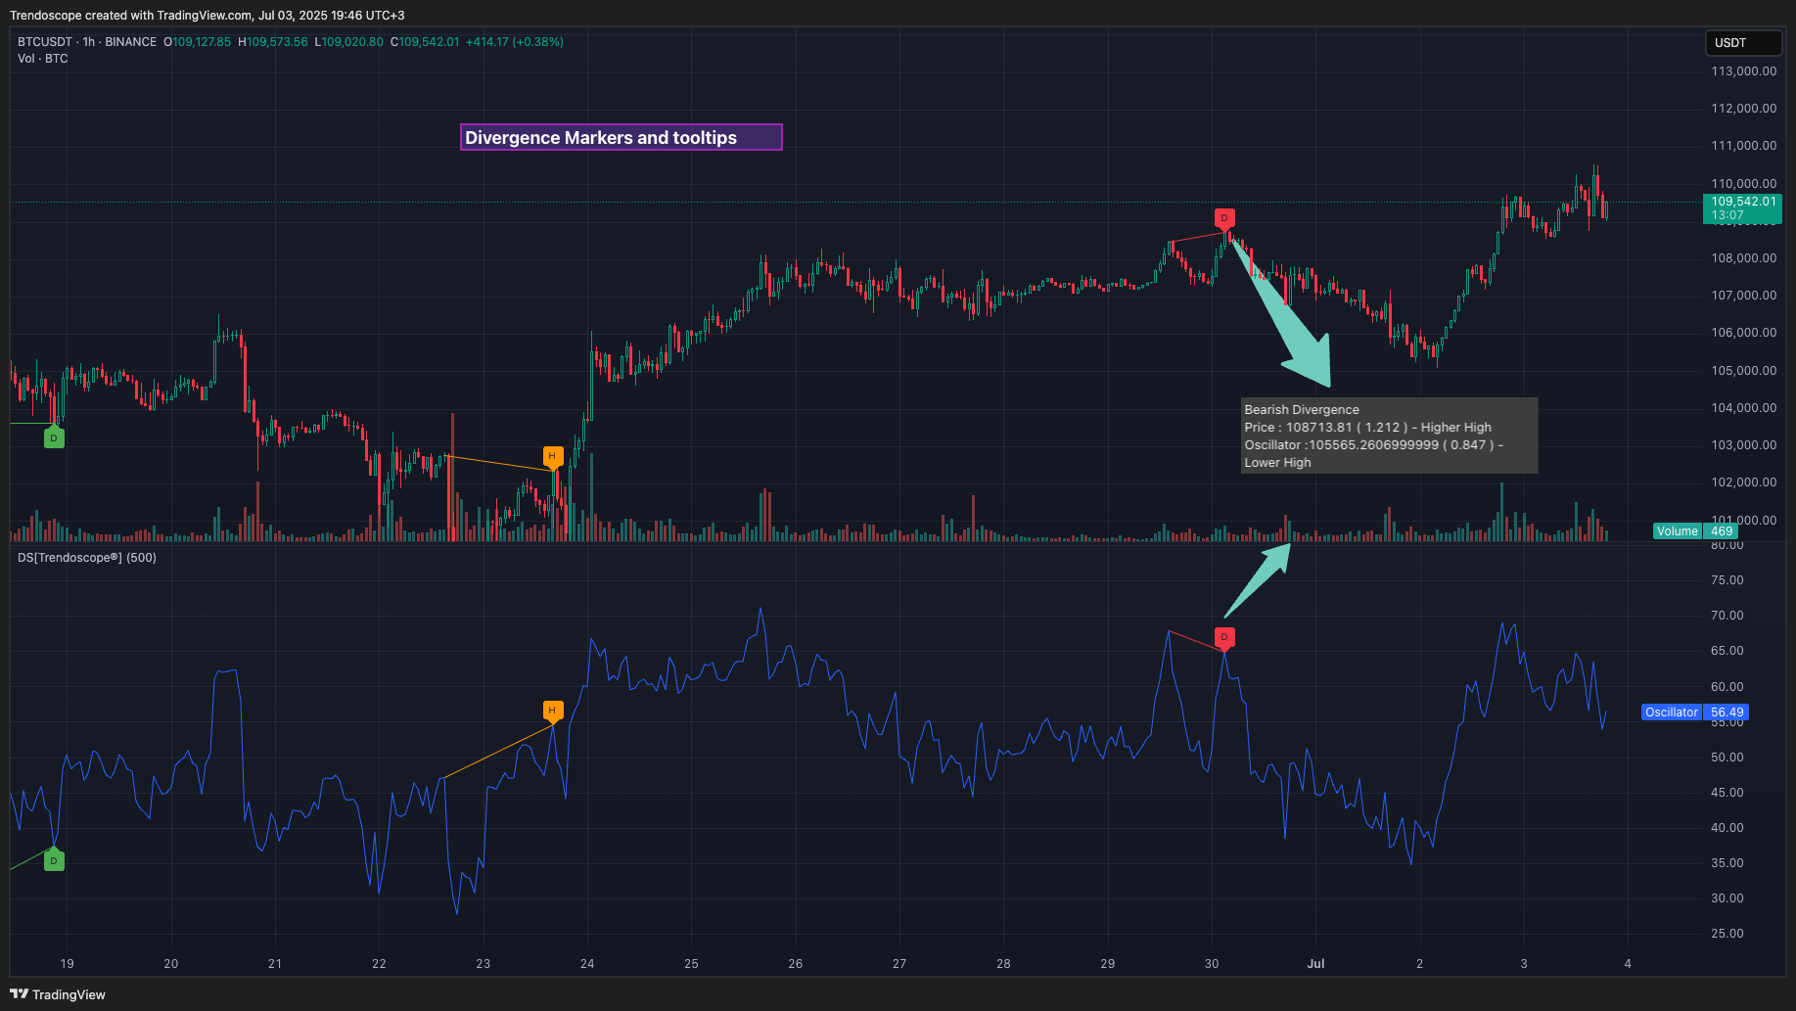
Task: Click the open value O109,127.85 in legend
Action: point(198,42)
